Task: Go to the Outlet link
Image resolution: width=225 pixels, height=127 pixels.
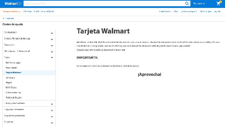Action: click(x=36, y=11)
